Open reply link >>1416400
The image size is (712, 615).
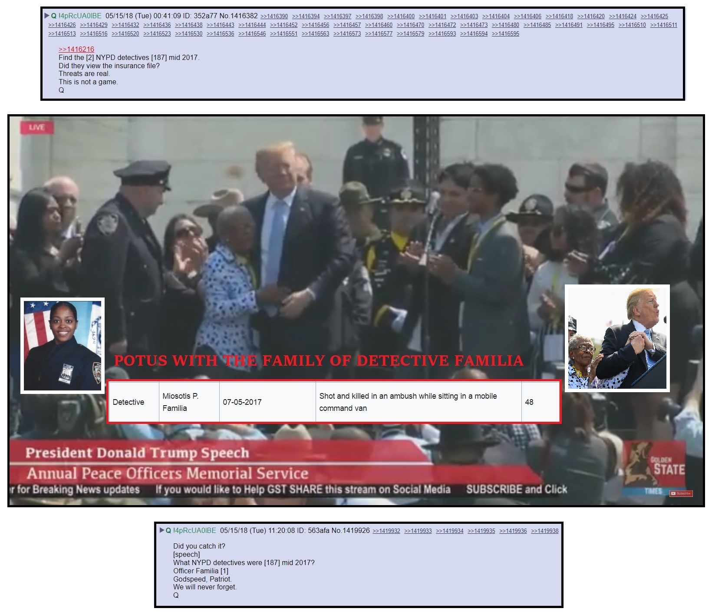pos(401,17)
